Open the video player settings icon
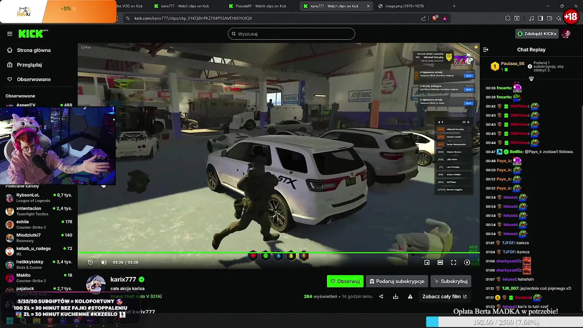 tap(467, 262)
